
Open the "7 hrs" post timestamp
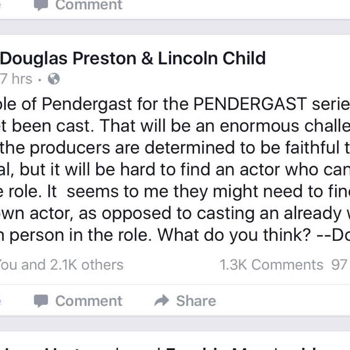16,79
